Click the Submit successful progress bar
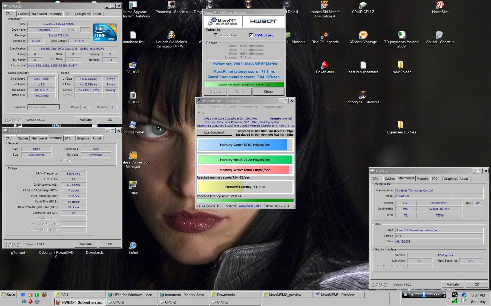The image size is (491, 306). coord(244,85)
